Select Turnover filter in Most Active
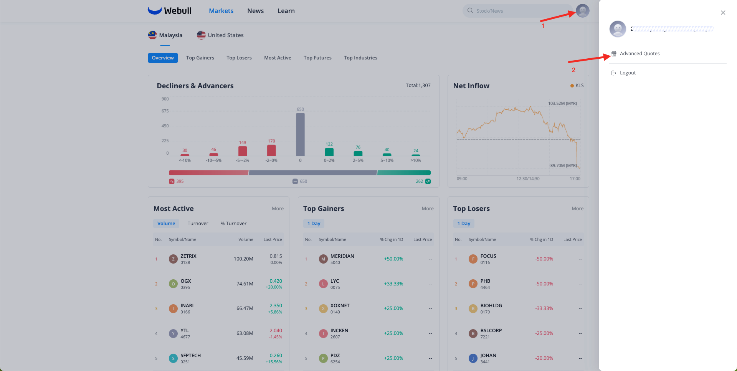737x371 pixels. click(x=198, y=224)
